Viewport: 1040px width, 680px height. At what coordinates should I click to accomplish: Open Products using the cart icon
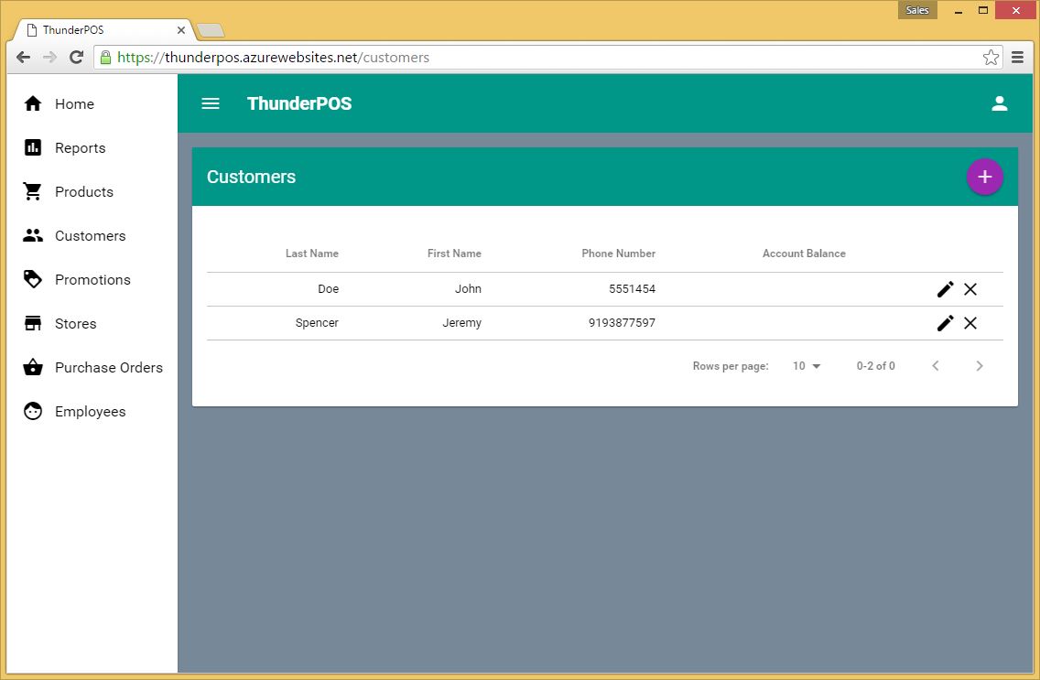[x=32, y=191]
